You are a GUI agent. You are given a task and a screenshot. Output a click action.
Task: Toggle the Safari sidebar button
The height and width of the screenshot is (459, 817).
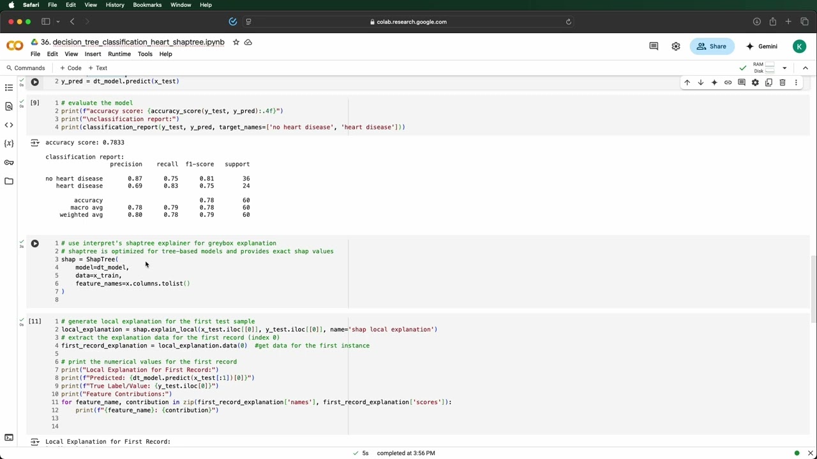pyautogui.click(x=45, y=22)
